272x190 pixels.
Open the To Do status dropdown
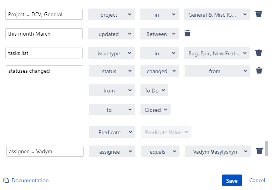(154, 91)
